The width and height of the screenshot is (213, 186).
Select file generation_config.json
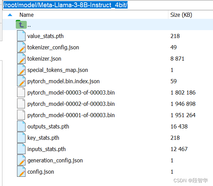pyautogui.click(x=55, y=161)
